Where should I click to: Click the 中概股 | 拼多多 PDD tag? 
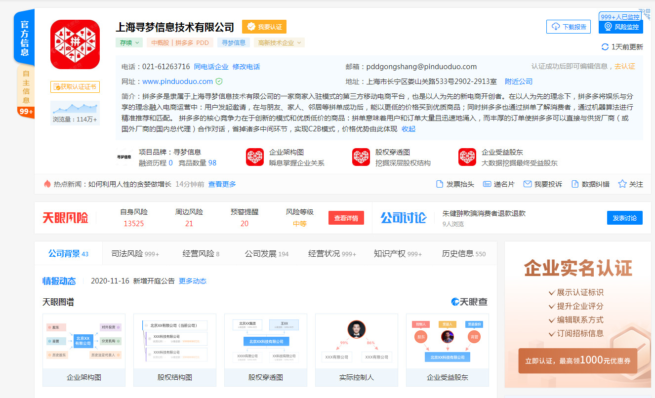tap(180, 42)
